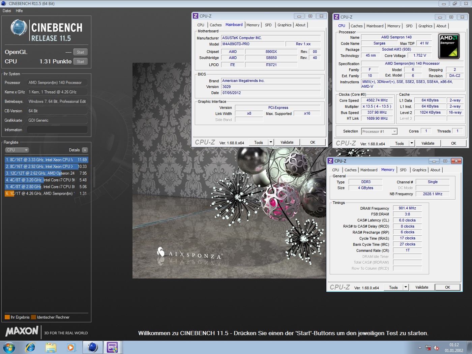Image resolution: width=472 pixels, height=354 pixels.
Task: Open Windows Media Player taskbar icon
Action: [71, 347]
